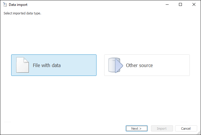Screen dimensions: 201x135
Task: Close the Data import dialog
Action: 194,5
